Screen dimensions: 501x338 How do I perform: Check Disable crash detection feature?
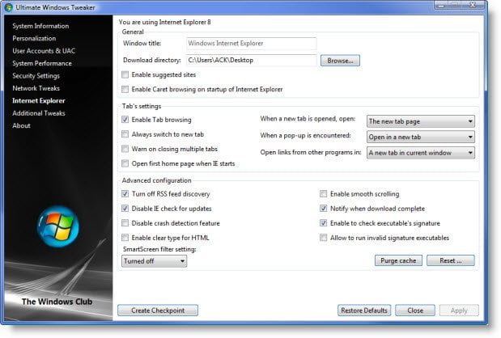(x=125, y=223)
